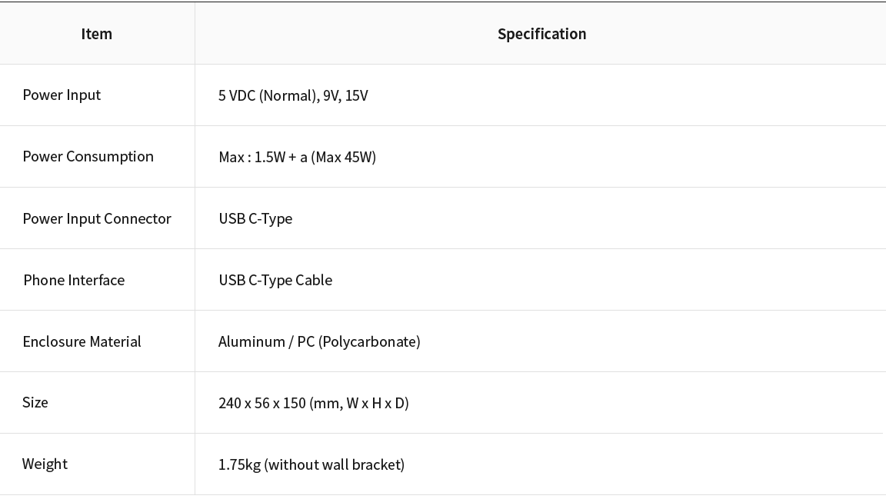
Task: Click the Specification column header
Action: coord(542,34)
